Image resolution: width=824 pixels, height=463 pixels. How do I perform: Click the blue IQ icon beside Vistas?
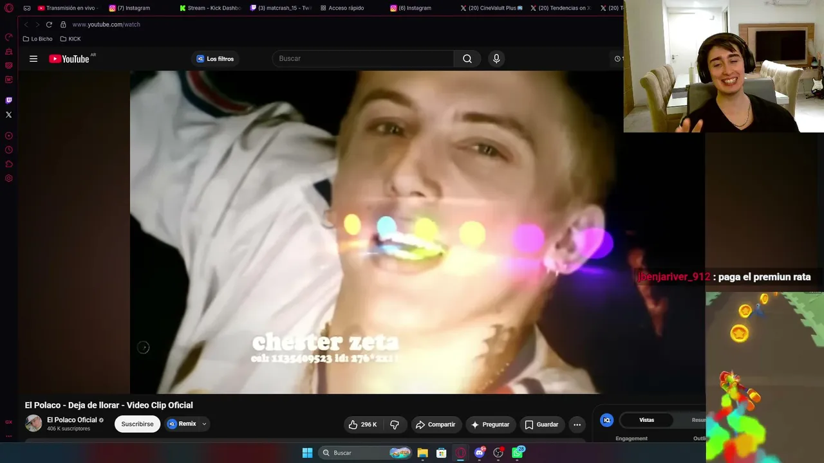pyautogui.click(x=606, y=420)
